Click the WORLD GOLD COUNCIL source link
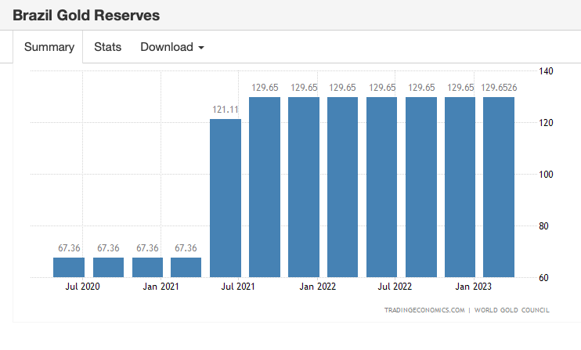The height and width of the screenshot is (350, 581). (512, 310)
